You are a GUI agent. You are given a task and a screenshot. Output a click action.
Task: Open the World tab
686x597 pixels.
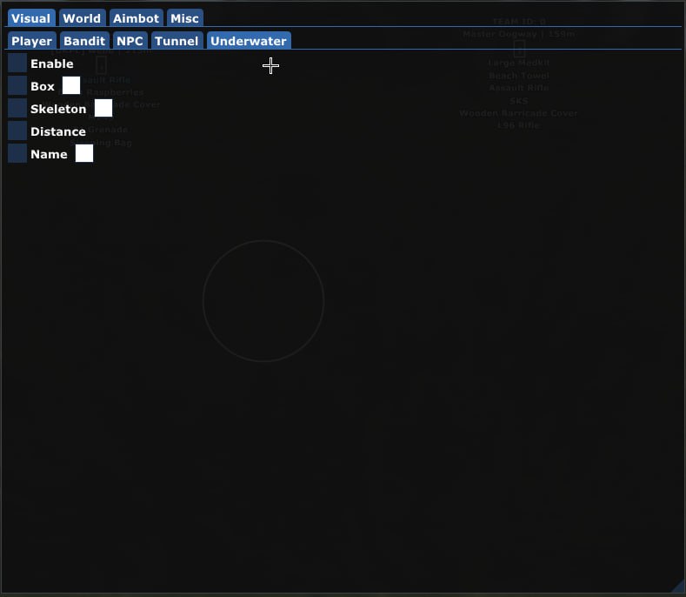click(x=82, y=18)
